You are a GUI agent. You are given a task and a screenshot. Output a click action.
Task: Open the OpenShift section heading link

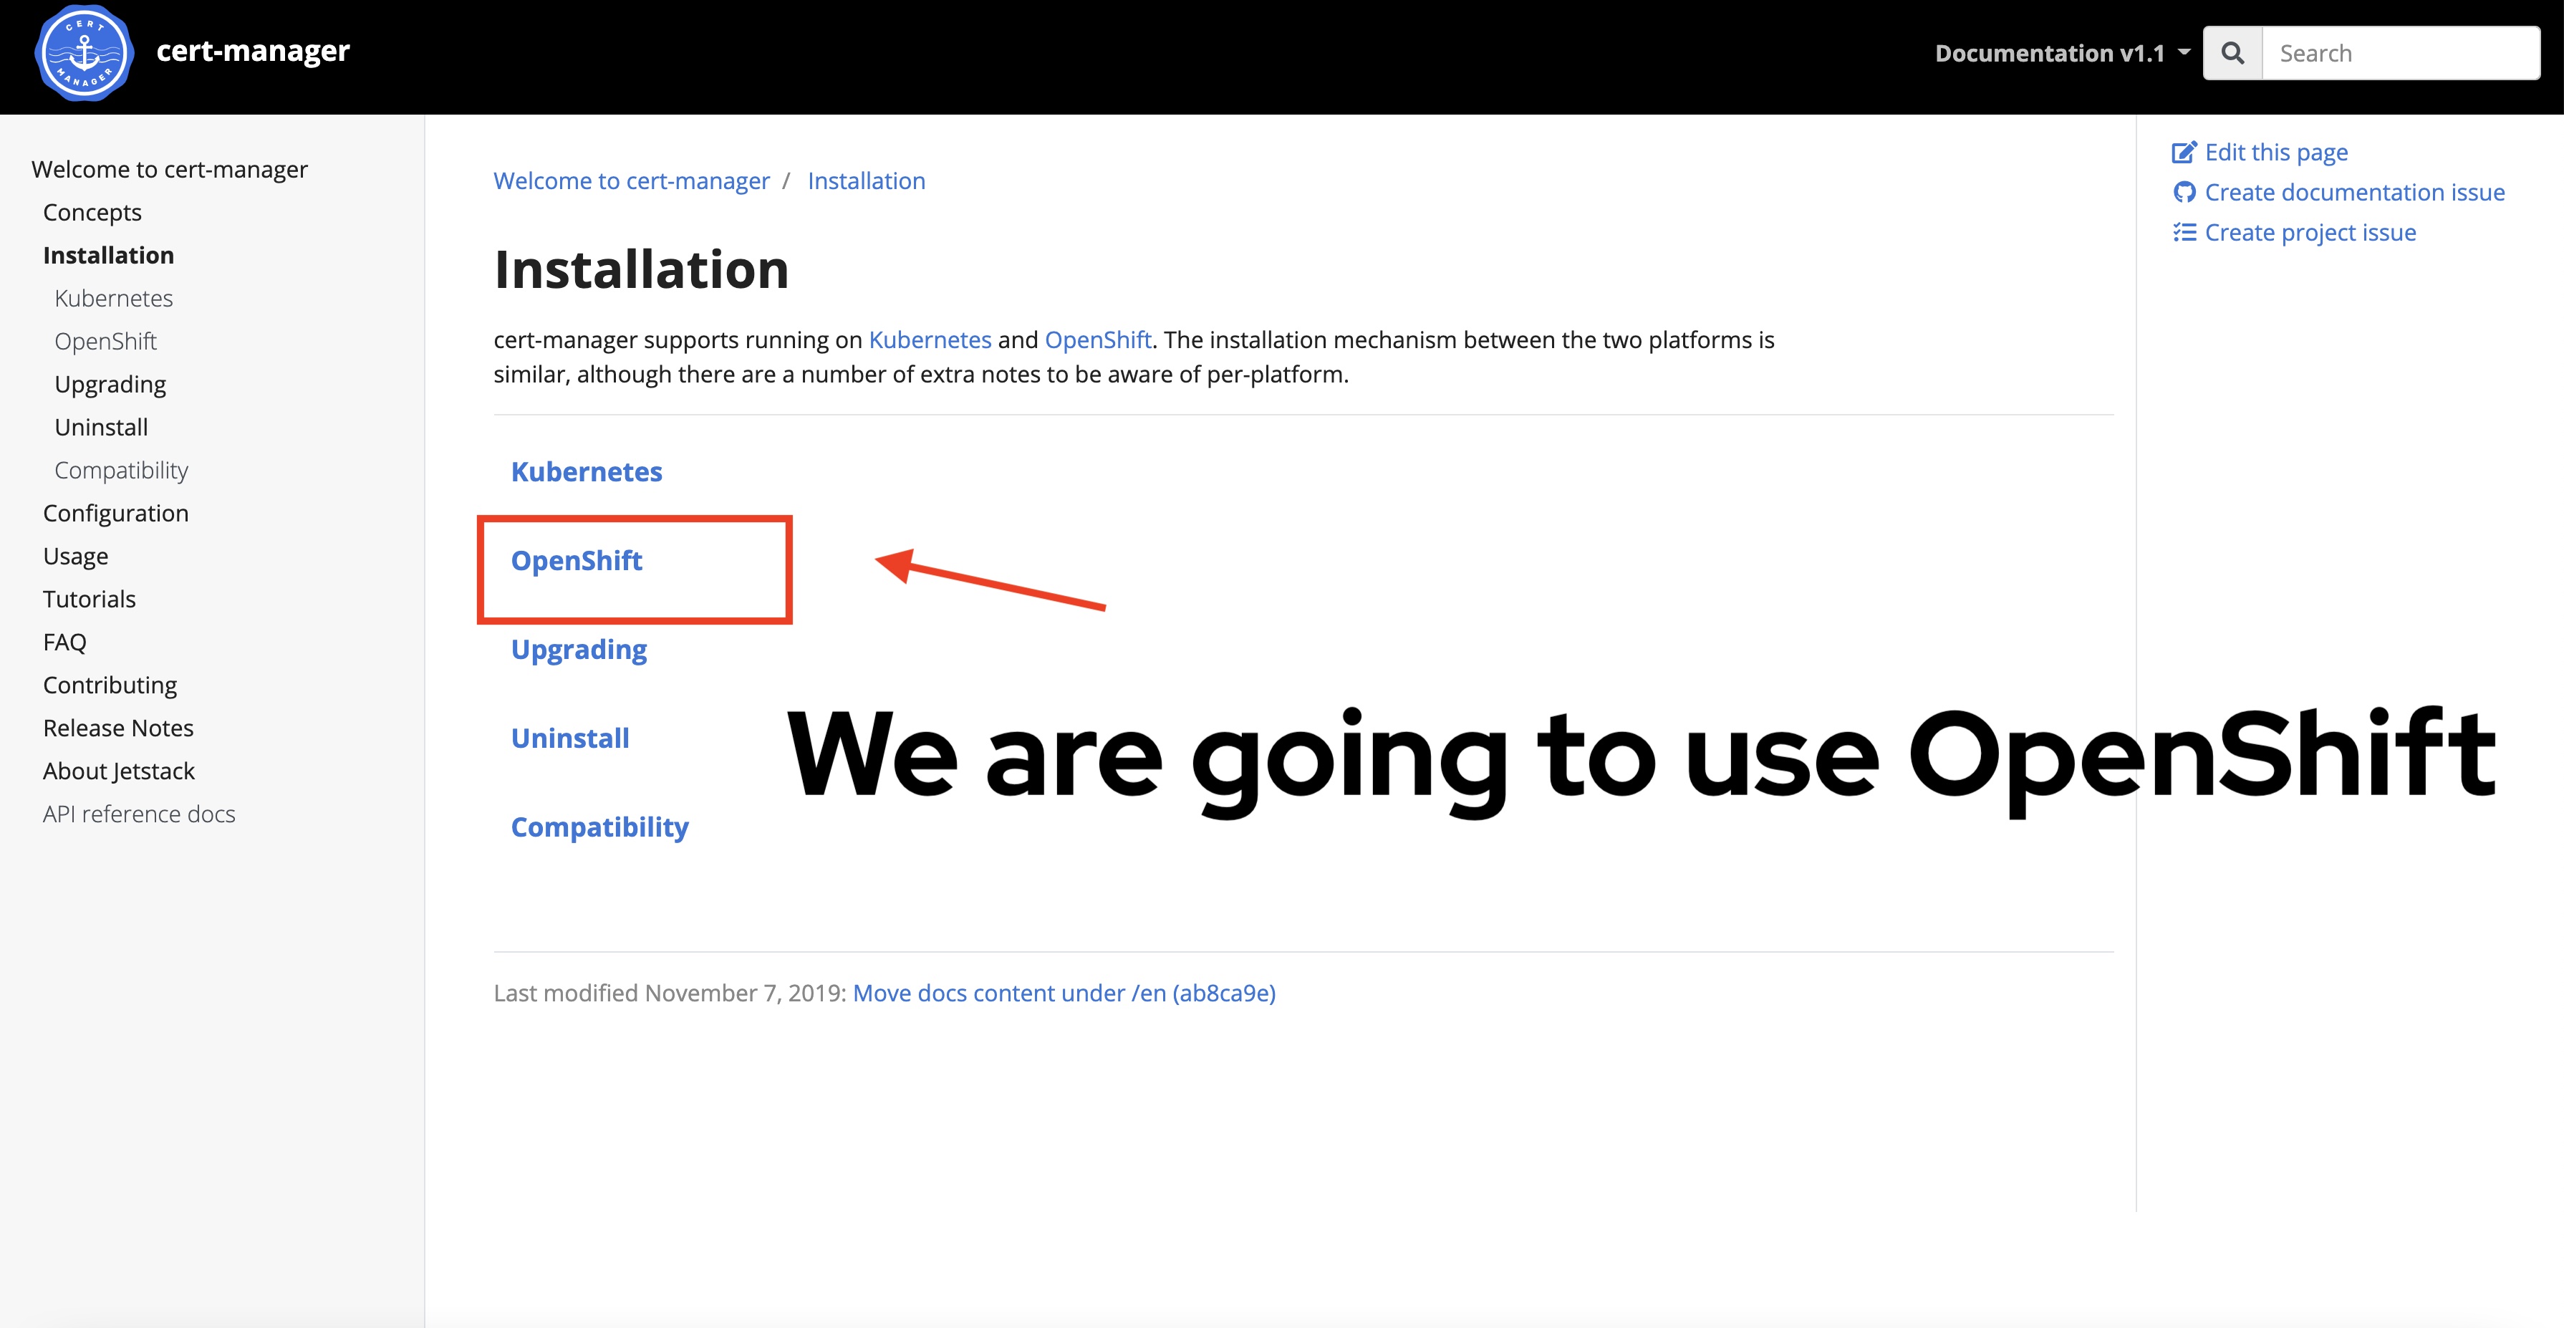577,560
